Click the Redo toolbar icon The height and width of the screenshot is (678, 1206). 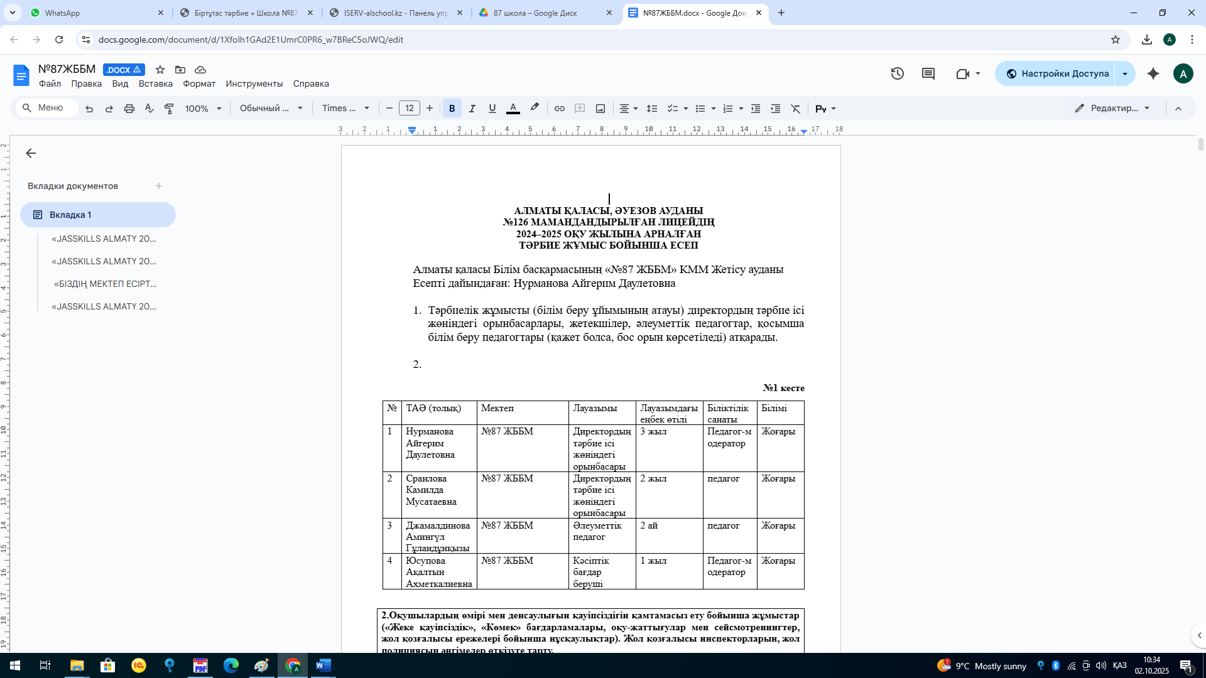[109, 109]
